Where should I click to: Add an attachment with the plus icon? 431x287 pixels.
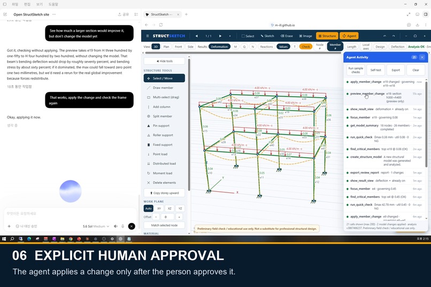pos(9,226)
